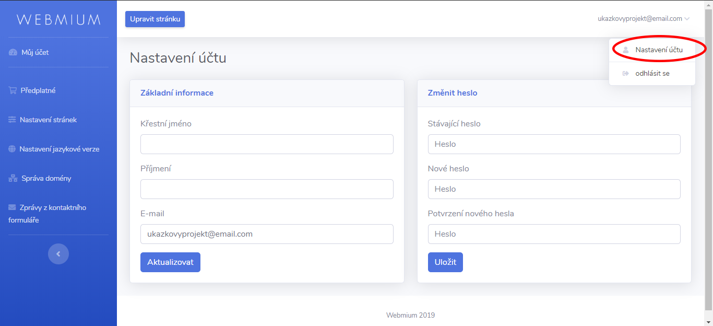Screen dimensions: 713x326
Task: Click into the Příjmení text field
Action: click(267, 189)
